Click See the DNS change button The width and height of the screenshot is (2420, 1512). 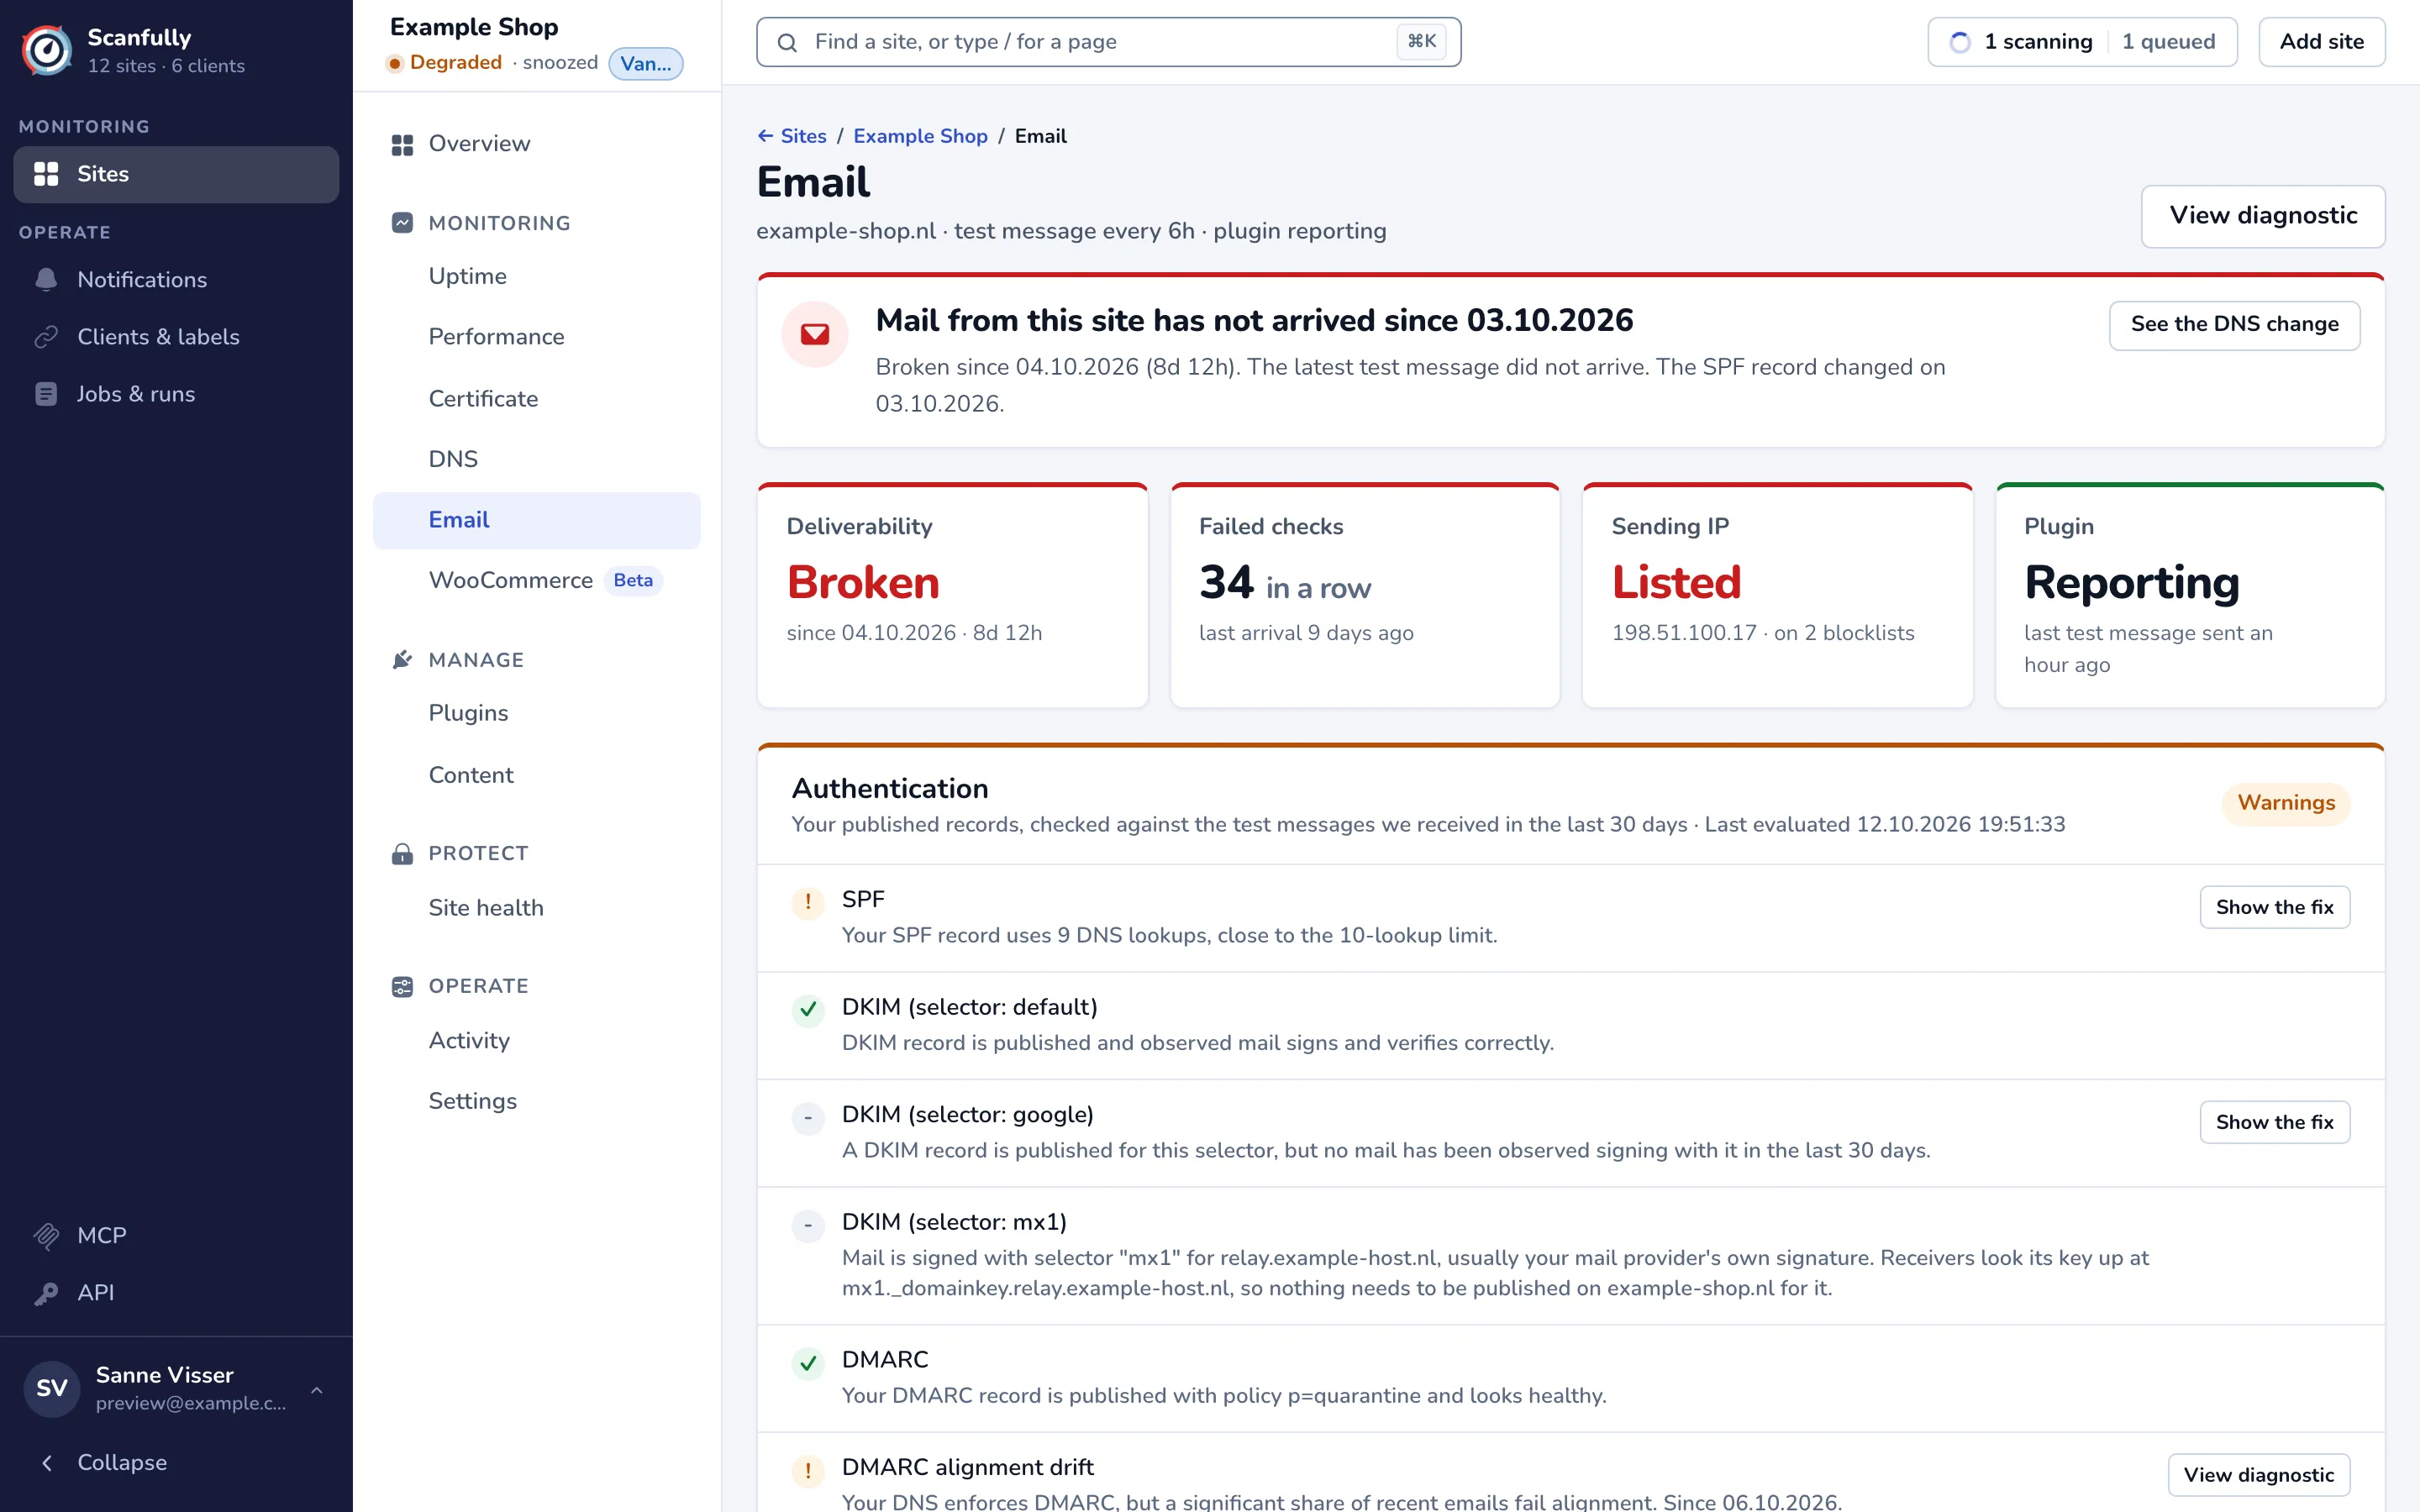coord(2234,325)
